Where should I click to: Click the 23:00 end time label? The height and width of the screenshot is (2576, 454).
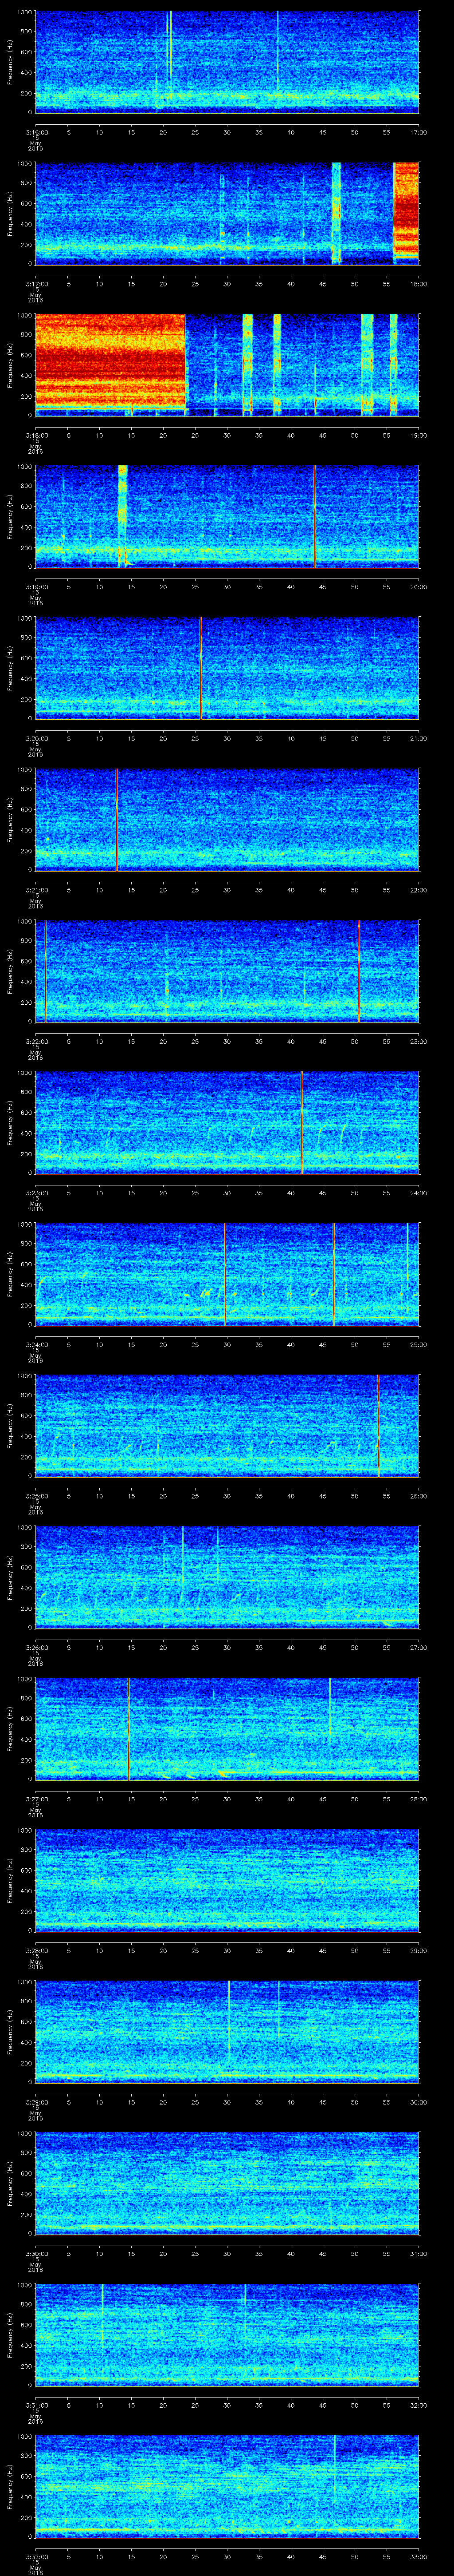coord(419,1041)
